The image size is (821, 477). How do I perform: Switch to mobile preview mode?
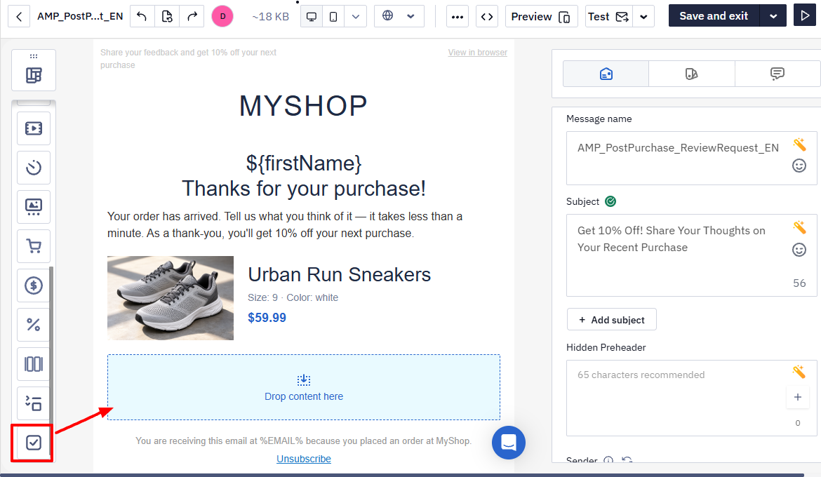click(x=333, y=17)
